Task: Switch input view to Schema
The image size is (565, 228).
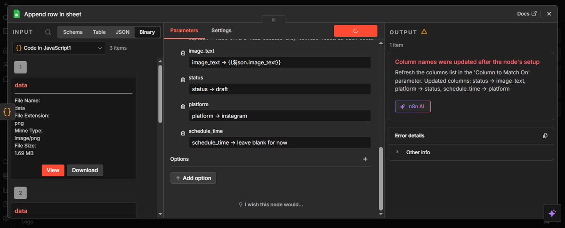Action: (x=73, y=32)
